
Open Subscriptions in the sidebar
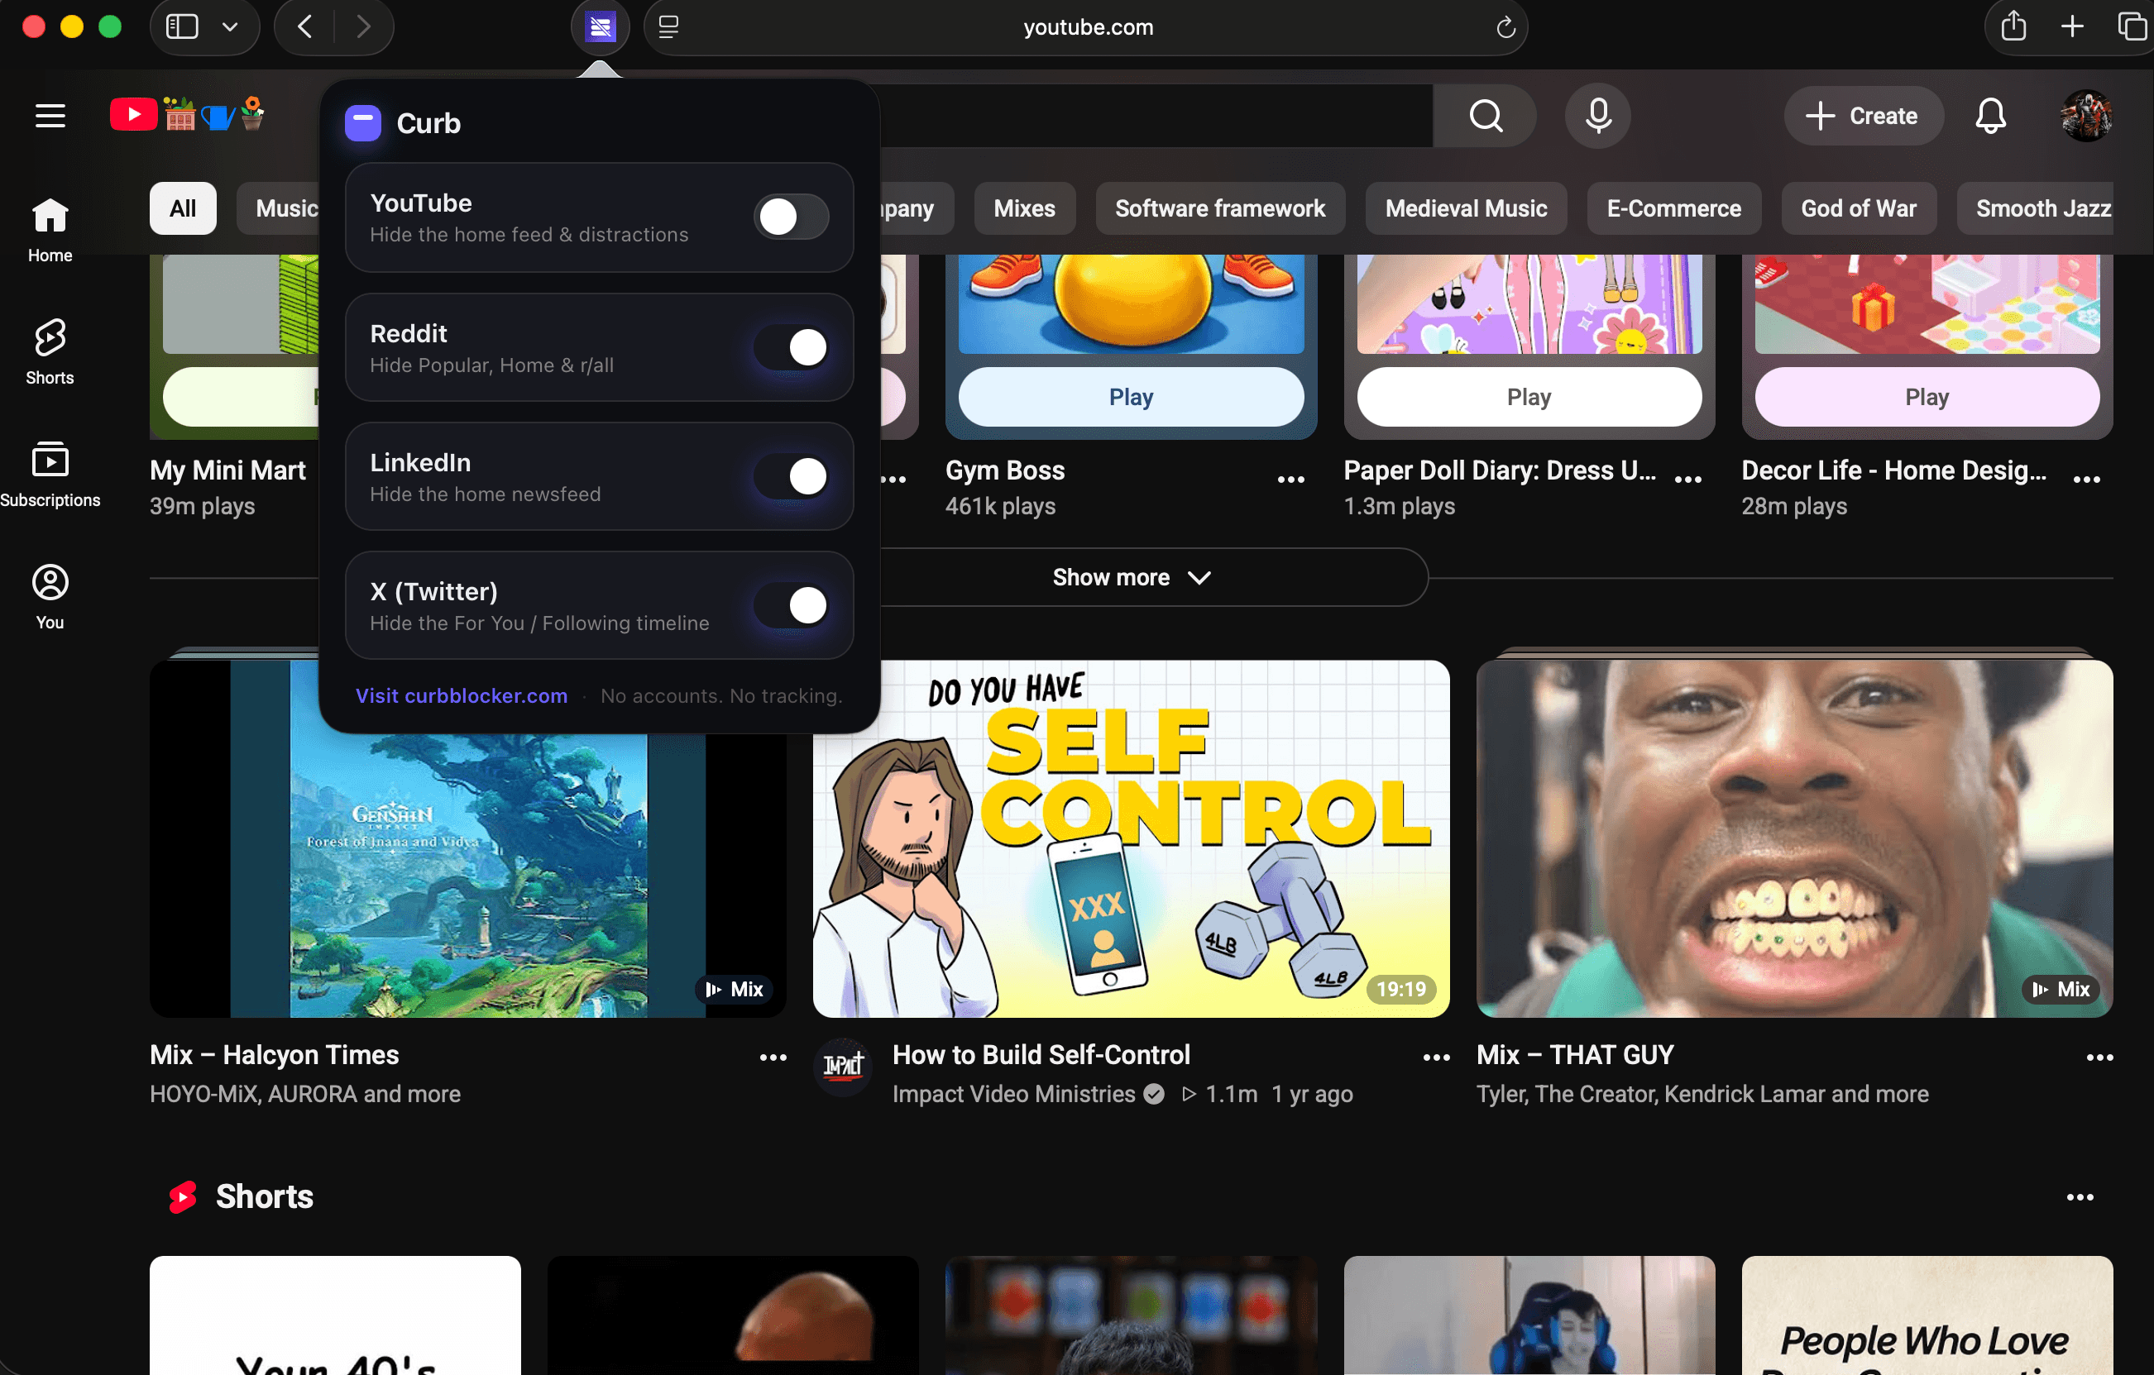pos(50,475)
